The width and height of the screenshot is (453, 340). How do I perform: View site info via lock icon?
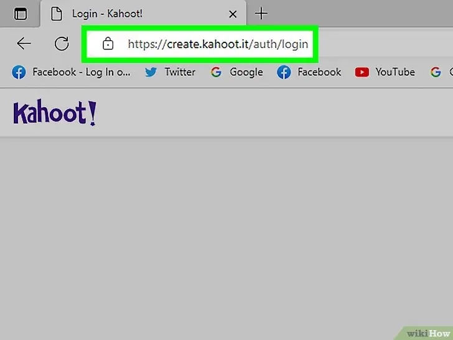click(x=108, y=44)
